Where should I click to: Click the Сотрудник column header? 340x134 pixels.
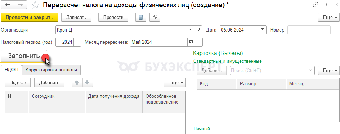[57, 102]
